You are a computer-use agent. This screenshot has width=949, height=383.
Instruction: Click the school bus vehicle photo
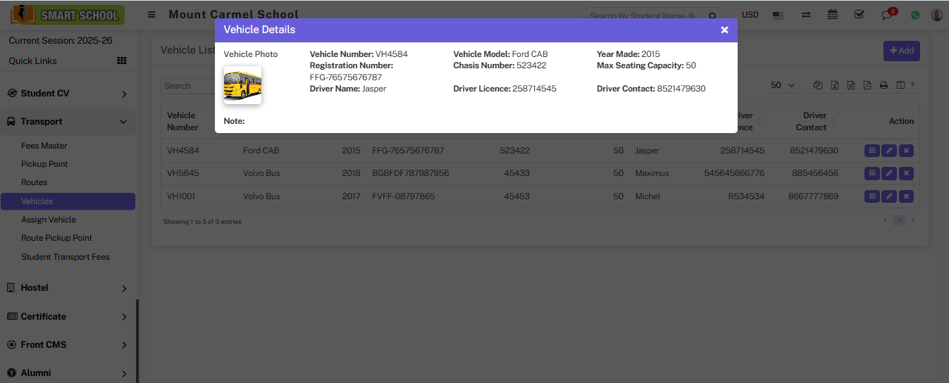(242, 85)
